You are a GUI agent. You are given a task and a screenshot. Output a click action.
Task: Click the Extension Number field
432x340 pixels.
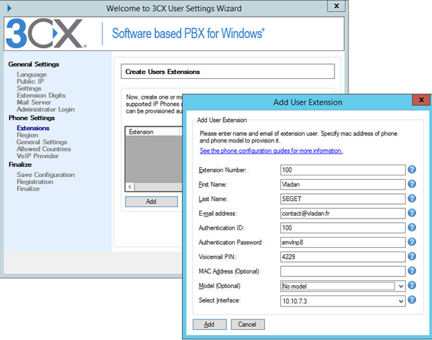(x=343, y=170)
